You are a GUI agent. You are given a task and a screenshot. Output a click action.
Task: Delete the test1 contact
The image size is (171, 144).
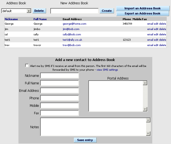coord(162,40)
